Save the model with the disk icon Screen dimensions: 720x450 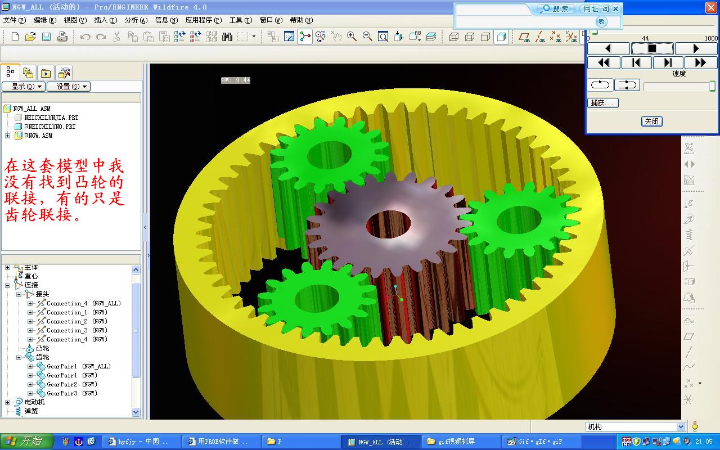(x=46, y=37)
